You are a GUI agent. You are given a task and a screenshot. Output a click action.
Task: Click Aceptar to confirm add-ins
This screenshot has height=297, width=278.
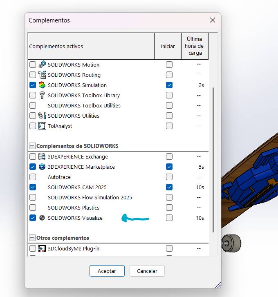[107, 271]
